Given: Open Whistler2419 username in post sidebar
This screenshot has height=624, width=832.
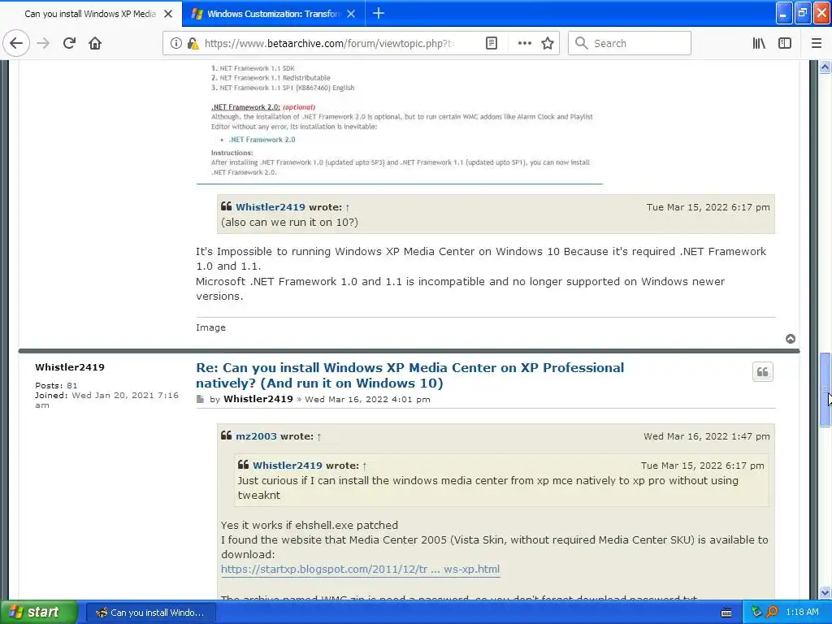Looking at the screenshot, I should (x=70, y=367).
